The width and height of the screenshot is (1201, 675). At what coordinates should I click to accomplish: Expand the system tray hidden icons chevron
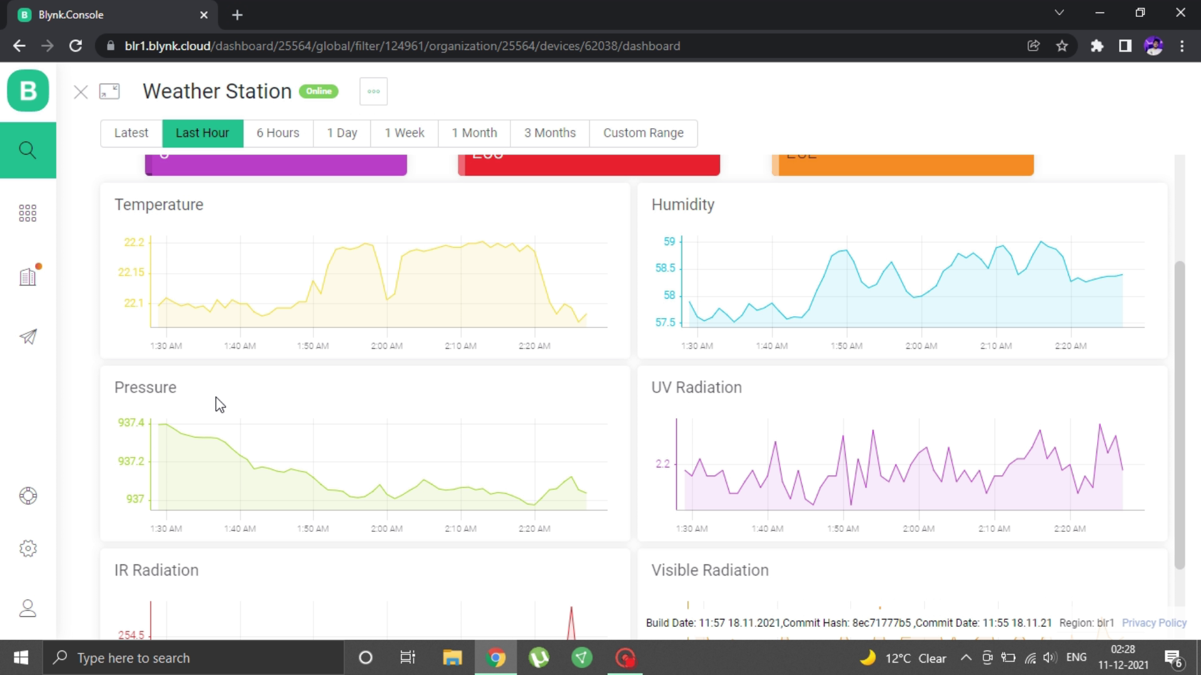pyautogui.click(x=966, y=657)
